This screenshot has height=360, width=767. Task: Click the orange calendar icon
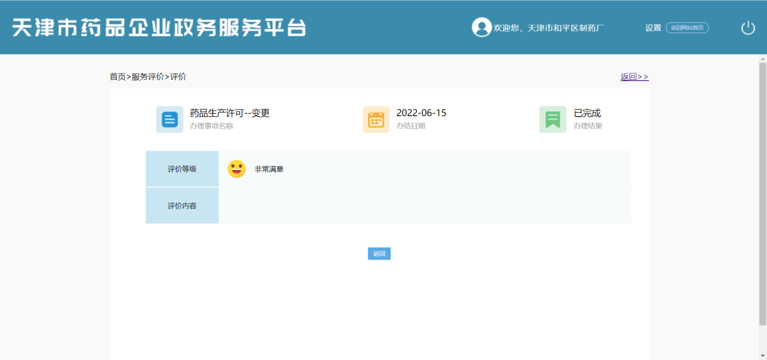pyautogui.click(x=376, y=119)
